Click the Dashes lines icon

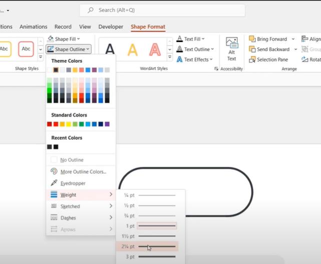[54, 217]
